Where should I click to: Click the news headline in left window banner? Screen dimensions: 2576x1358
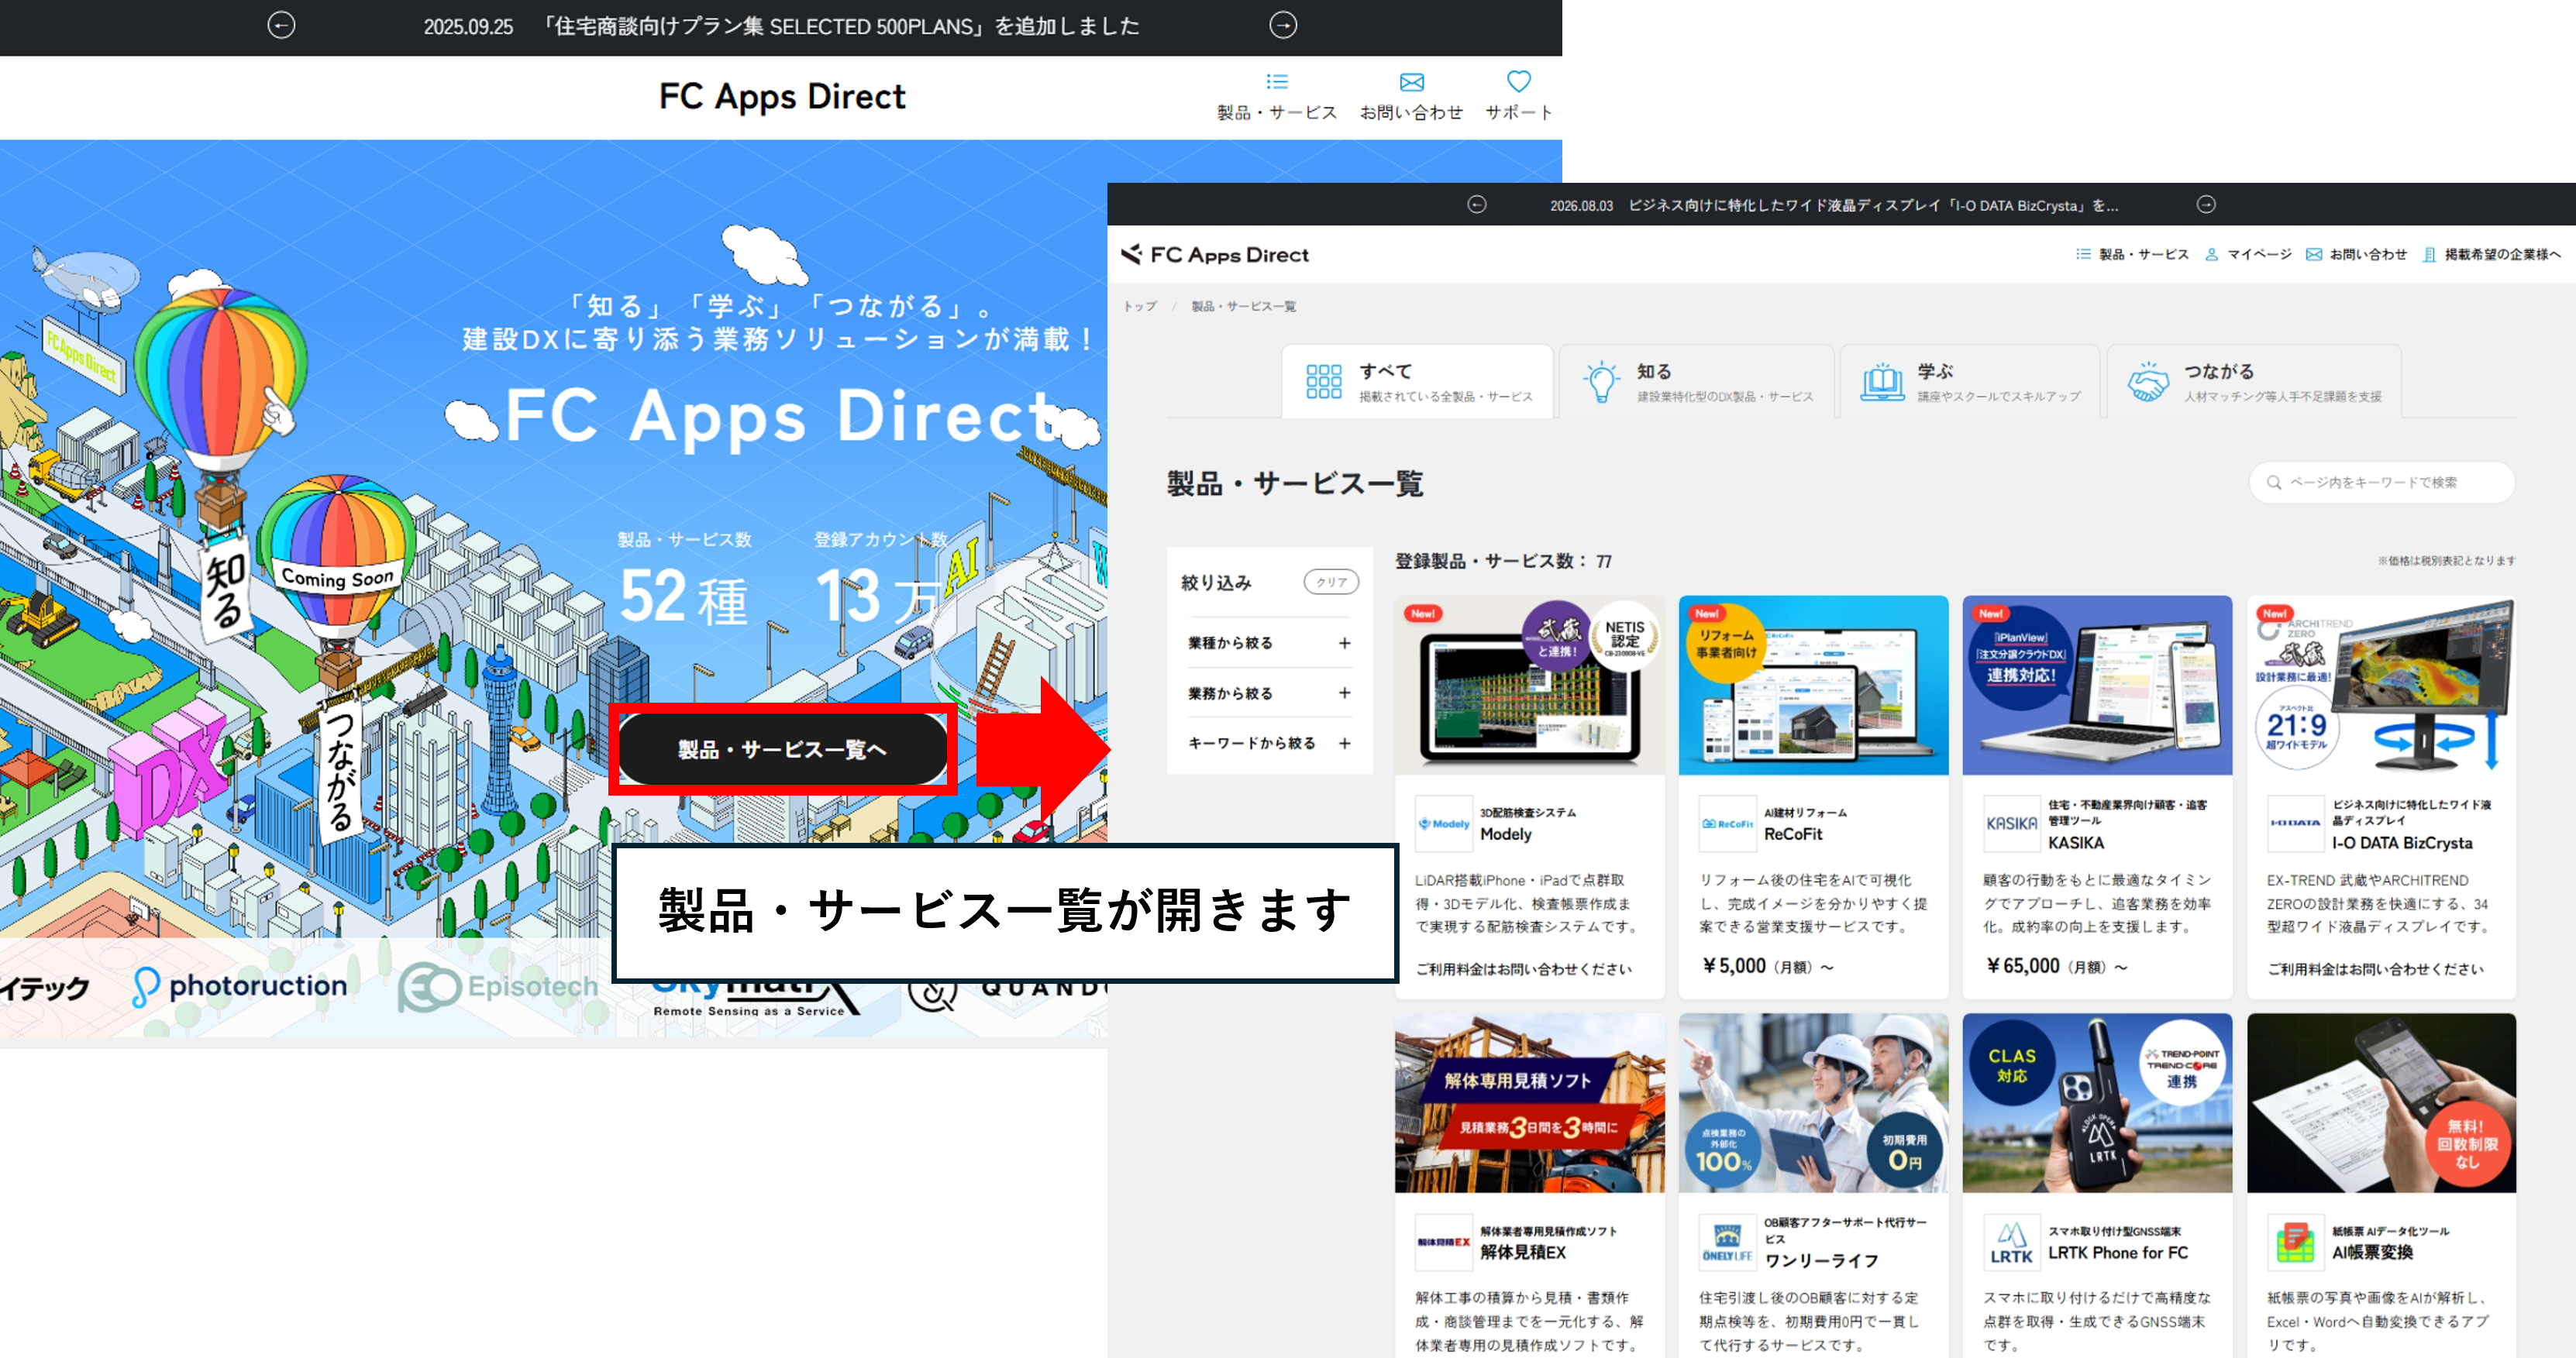tap(781, 27)
